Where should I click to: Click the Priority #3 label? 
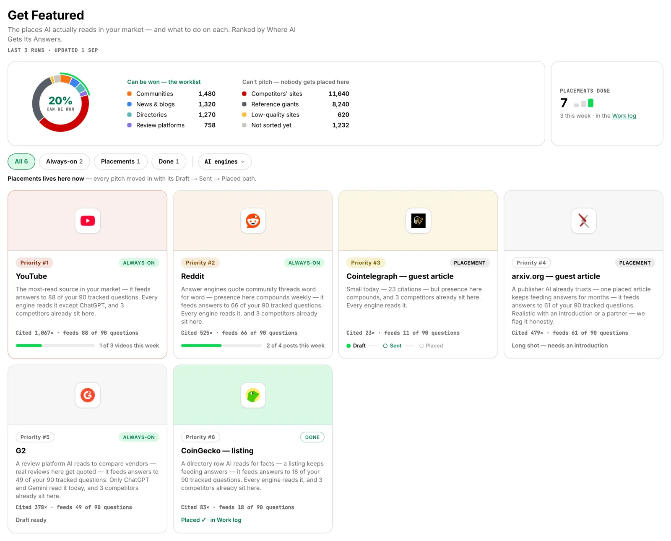point(366,263)
